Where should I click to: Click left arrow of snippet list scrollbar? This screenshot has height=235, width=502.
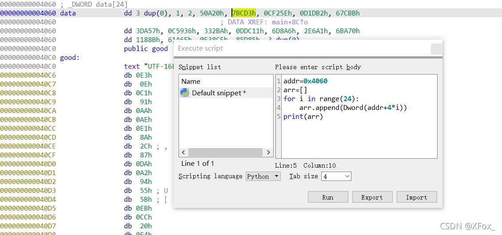tap(183, 152)
